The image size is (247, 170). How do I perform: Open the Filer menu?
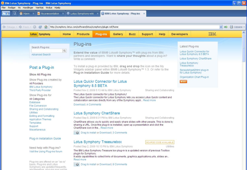coord(4,7)
